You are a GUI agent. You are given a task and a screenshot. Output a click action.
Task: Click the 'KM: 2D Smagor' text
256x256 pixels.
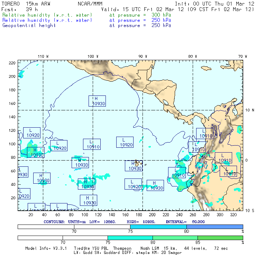pyautogui.click(x=166, y=253)
